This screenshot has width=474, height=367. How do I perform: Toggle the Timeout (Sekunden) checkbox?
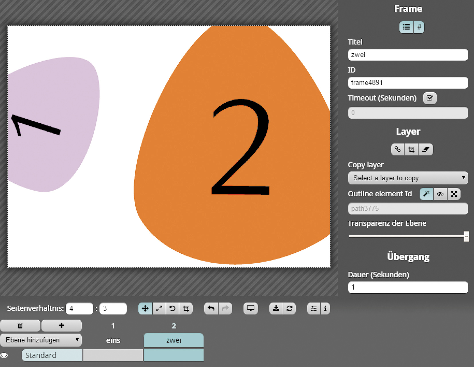pos(430,98)
